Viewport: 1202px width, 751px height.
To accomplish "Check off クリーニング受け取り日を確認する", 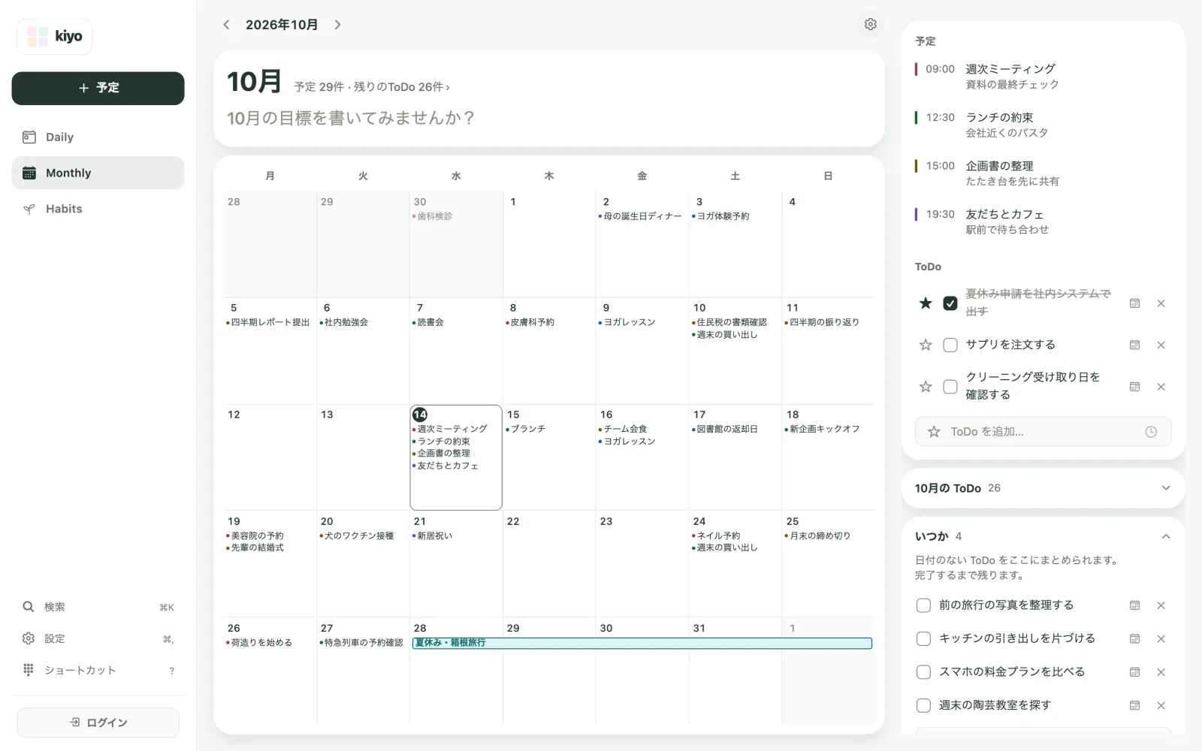I will 950,386.
